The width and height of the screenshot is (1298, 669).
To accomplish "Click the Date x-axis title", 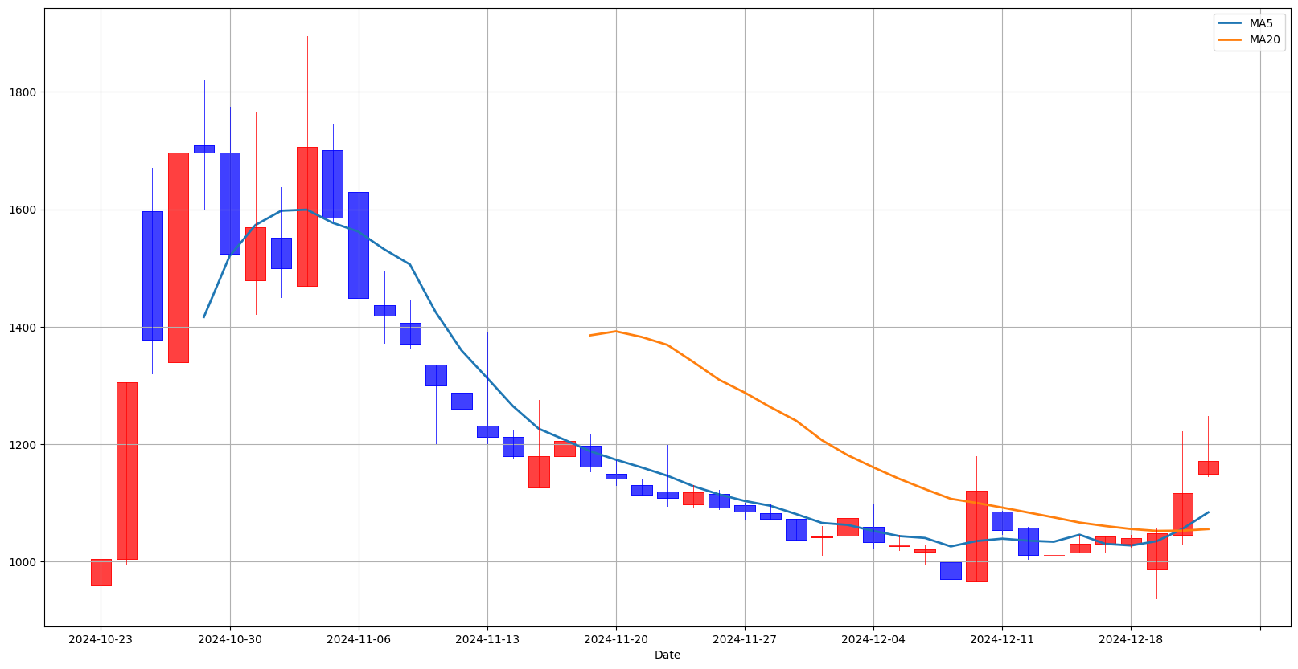I will [x=667, y=655].
